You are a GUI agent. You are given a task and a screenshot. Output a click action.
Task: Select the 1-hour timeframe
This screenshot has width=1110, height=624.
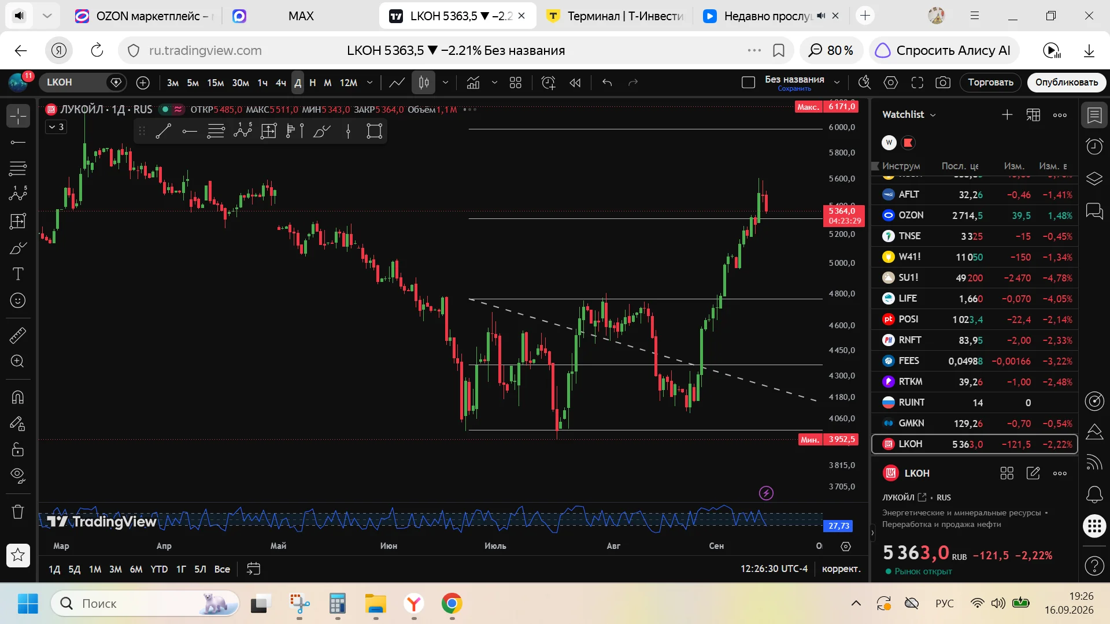click(262, 83)
